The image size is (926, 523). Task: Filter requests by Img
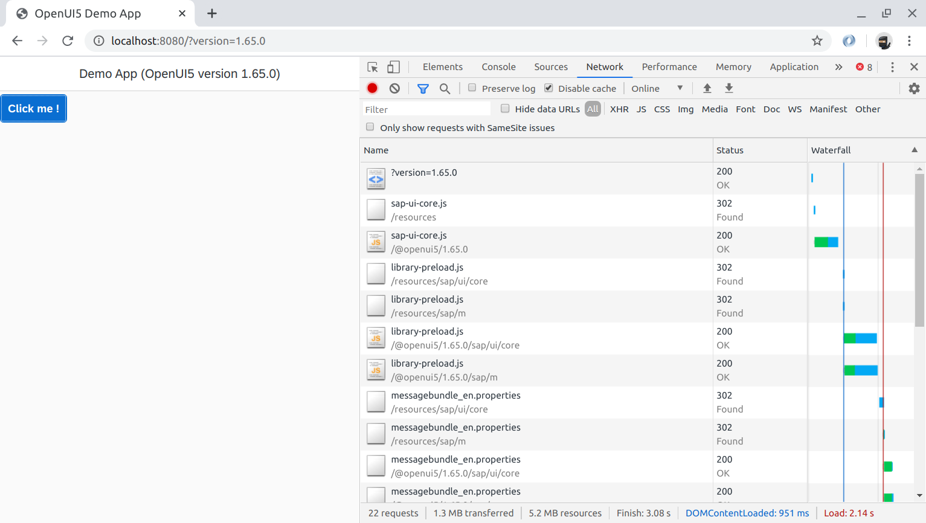pos(686,109)
